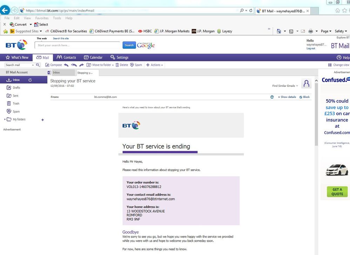This screenshot has height=255, width=350.
Task: Click the browser forward arrow button
Action: click(x=14, y=10)
